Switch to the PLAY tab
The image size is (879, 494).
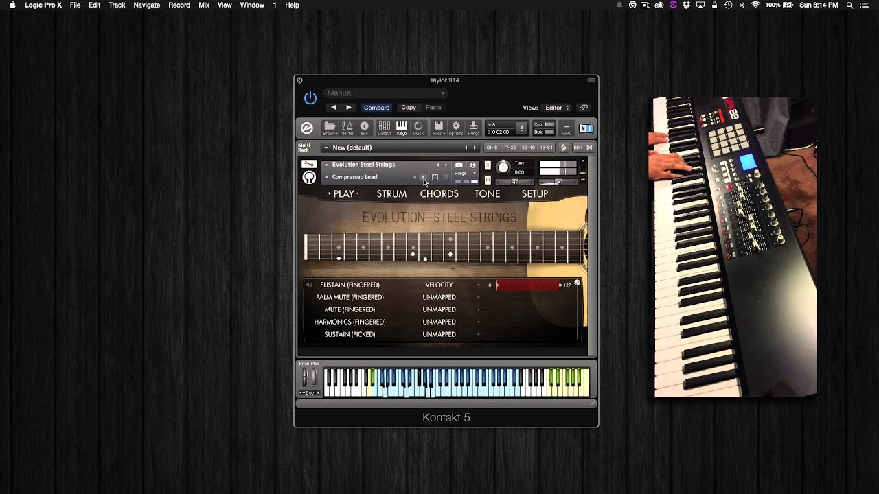[343, 194]
